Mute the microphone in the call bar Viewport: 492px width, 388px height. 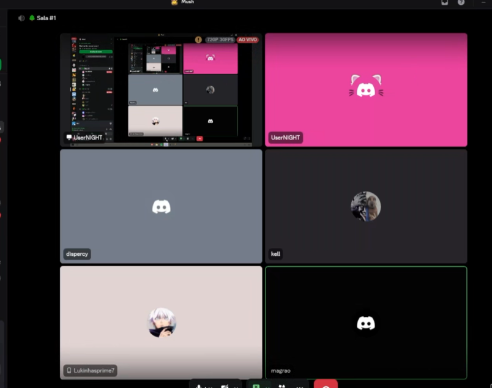click(199, 386)
